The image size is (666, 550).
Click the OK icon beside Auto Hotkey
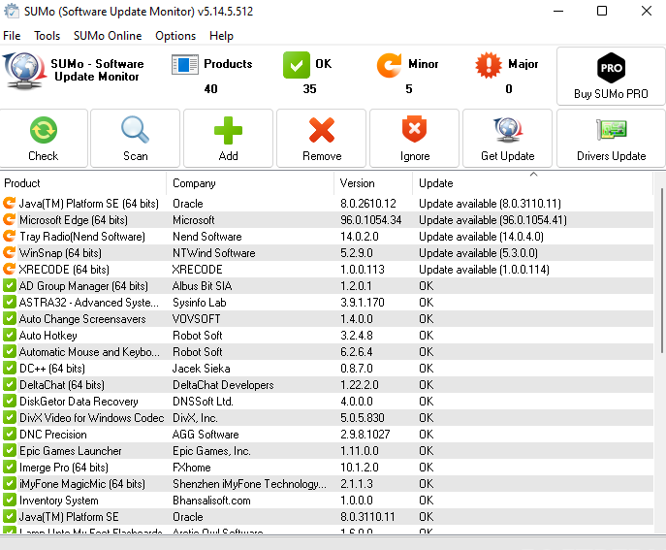click(10, 335)
